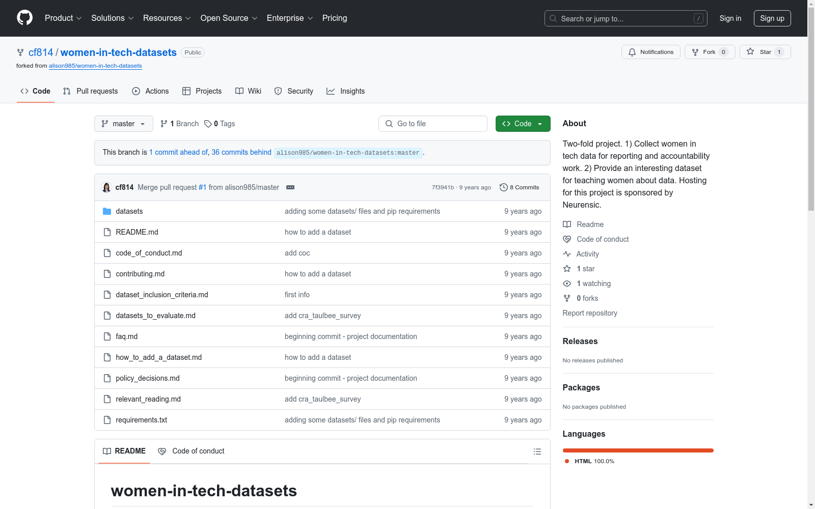The image size is (815, 509).
Task: View the Insights tab
Action: (345, 91)
